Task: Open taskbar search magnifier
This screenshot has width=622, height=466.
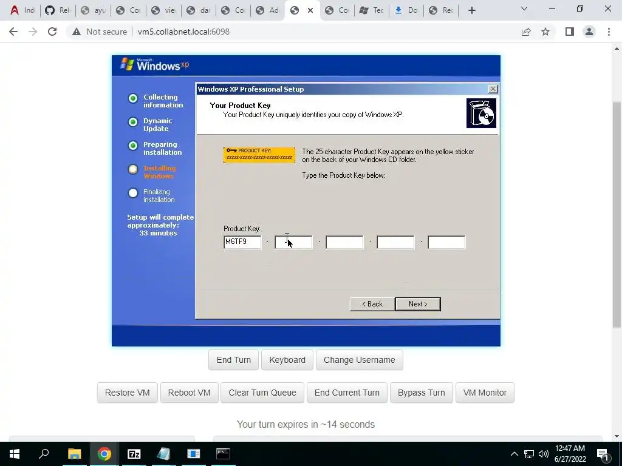Action: click(x=44, y=454)
